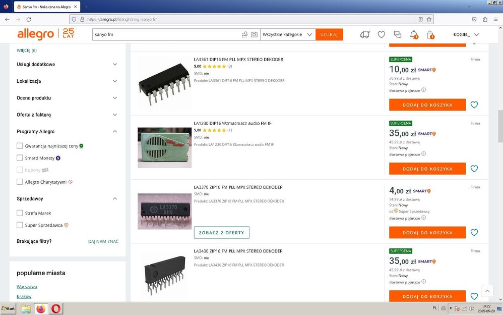Add LA3370 to favorites with heart
The height and width of the screenshot is (315, 503).
click(x=474, y=232)
